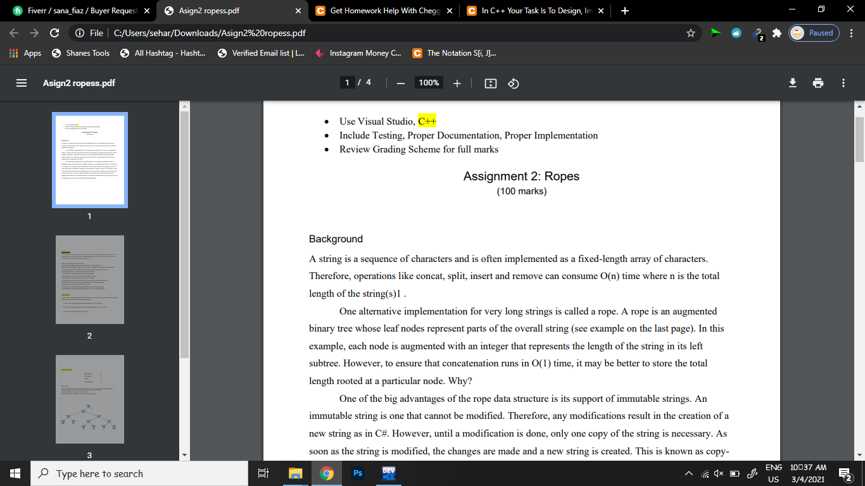The image size is (865, 486).
Task: Print the PDF document
Action: (x=818, y=83)
